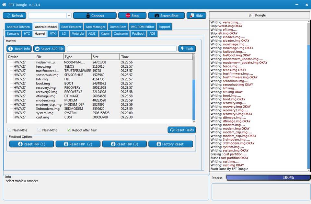Open the IMG ROM Editor tab
Image resolution: width=311 pixels, height=204 pixels.
coord(142,27)
